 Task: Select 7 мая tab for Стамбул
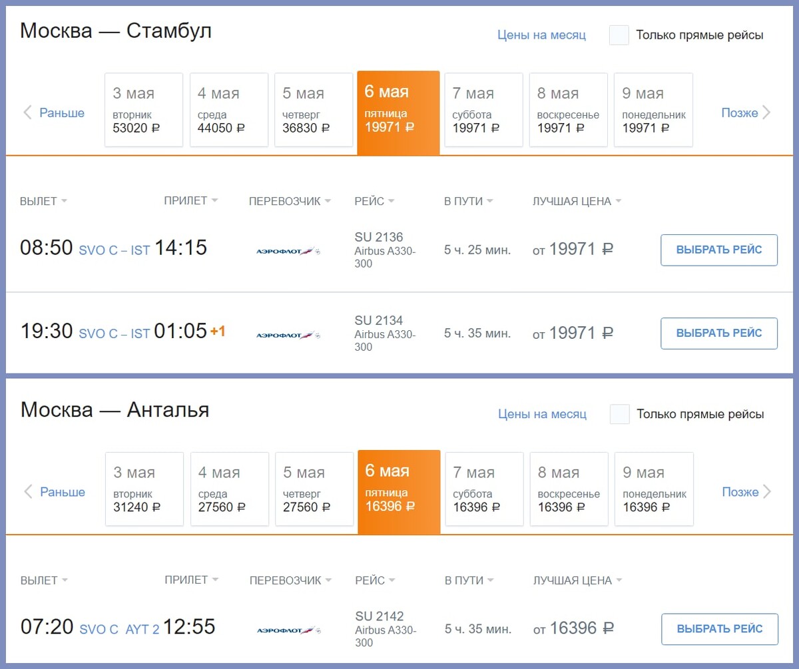(x=483, y=109)
